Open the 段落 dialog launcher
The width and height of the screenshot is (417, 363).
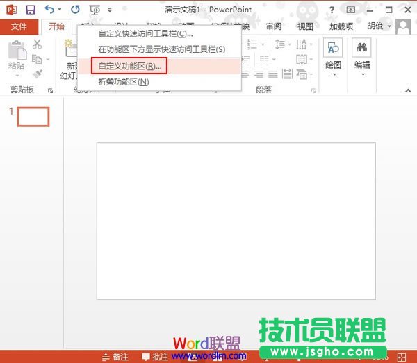coord(313,91)
